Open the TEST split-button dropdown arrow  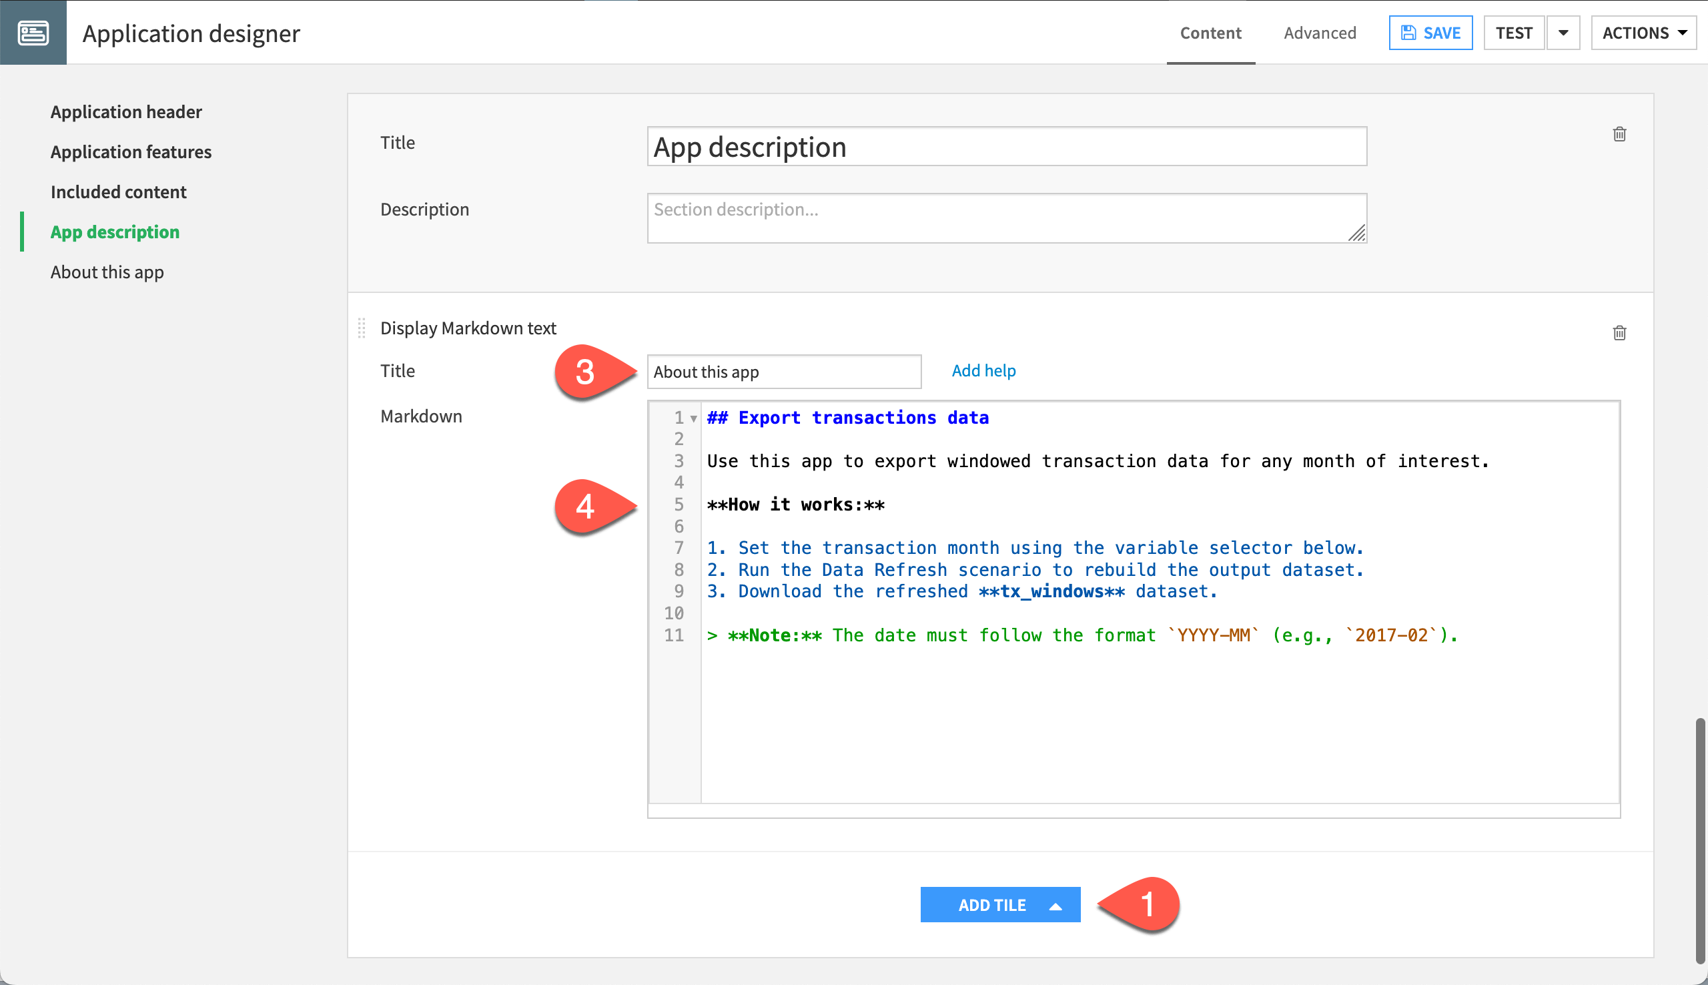pos(1563,32)
